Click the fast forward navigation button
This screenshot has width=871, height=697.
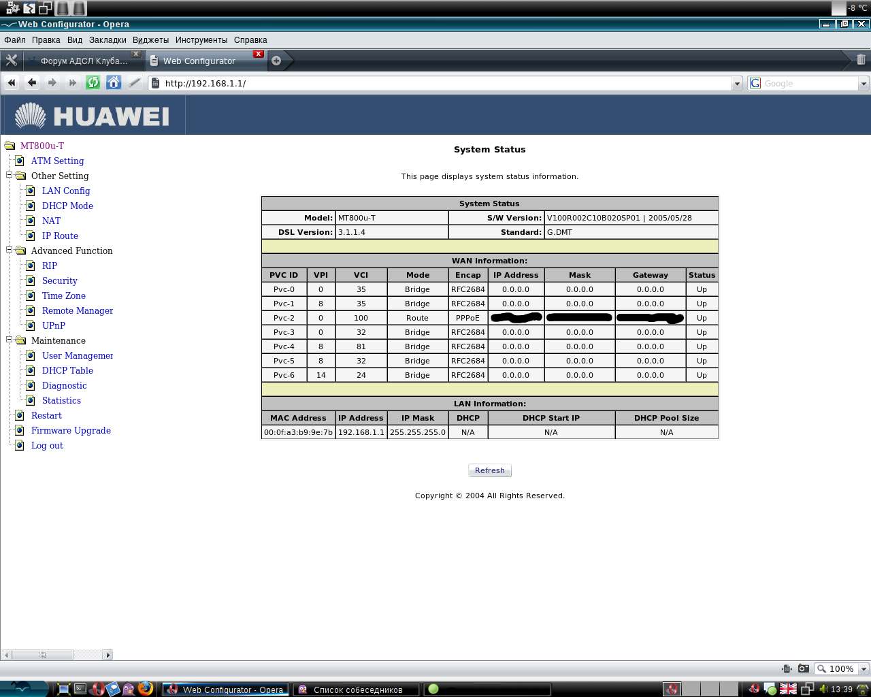click(73, 82)
